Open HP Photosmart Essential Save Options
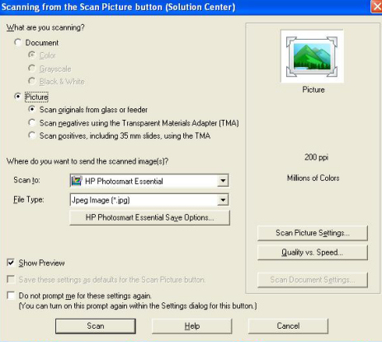This screenshot has height=342, width=382. tap(150, 218)
